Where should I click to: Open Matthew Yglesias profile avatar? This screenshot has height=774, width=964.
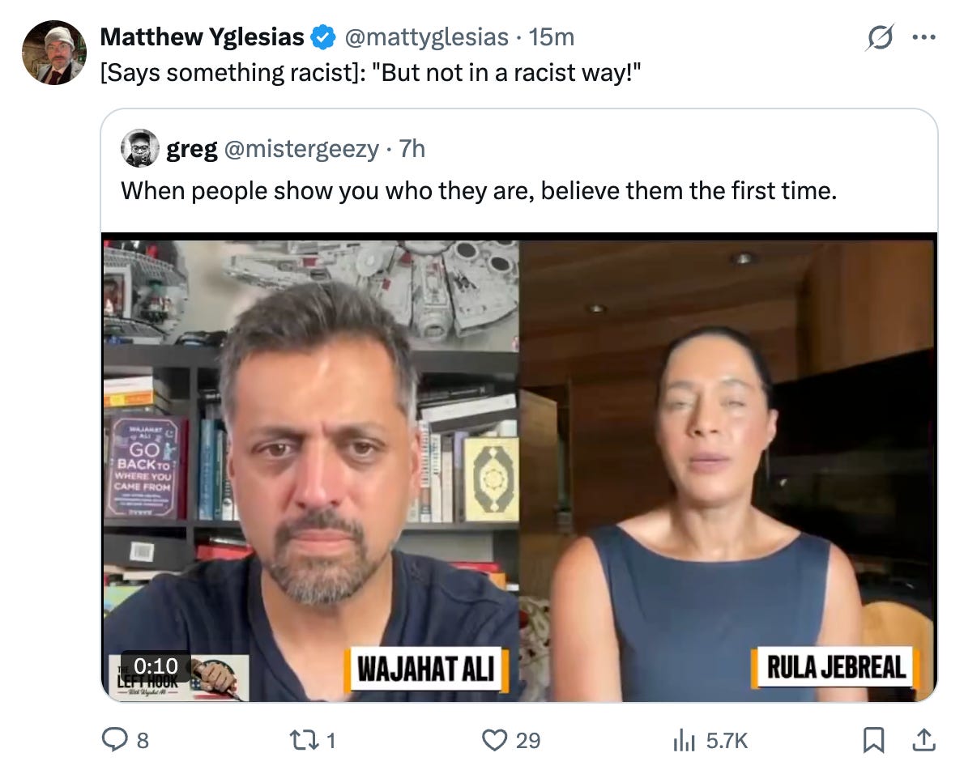54,52
